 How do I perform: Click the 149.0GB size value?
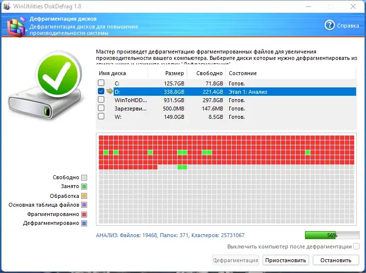coord(174,117)
